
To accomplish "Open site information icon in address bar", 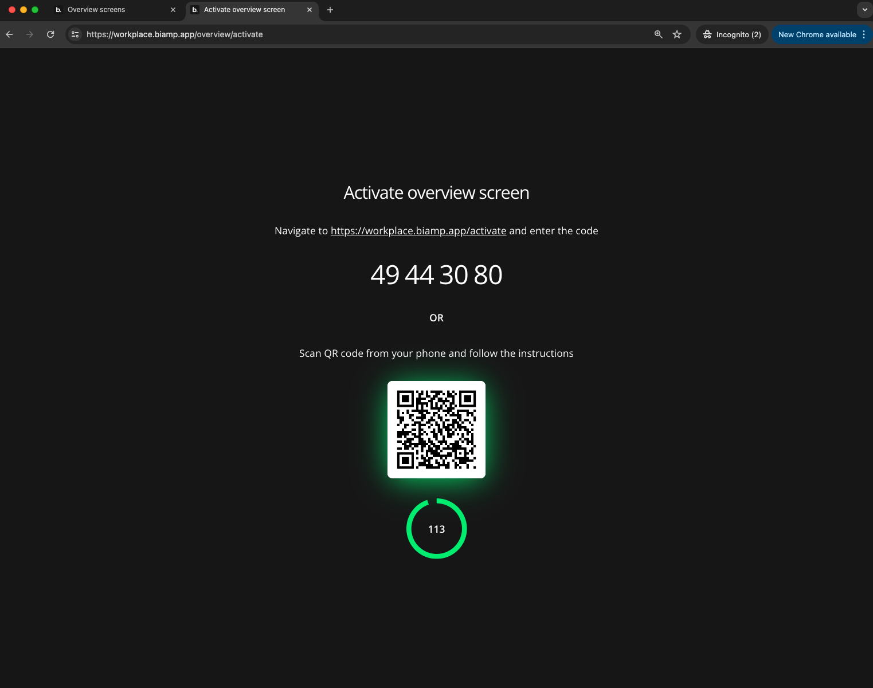I will click(x=75, y=34).
